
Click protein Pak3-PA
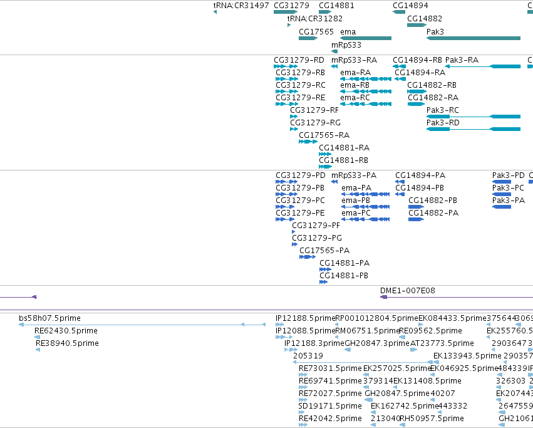(509, 201)
